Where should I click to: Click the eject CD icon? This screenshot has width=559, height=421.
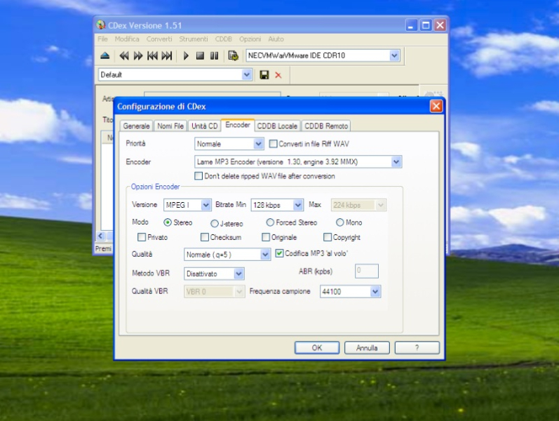point(105,55)
